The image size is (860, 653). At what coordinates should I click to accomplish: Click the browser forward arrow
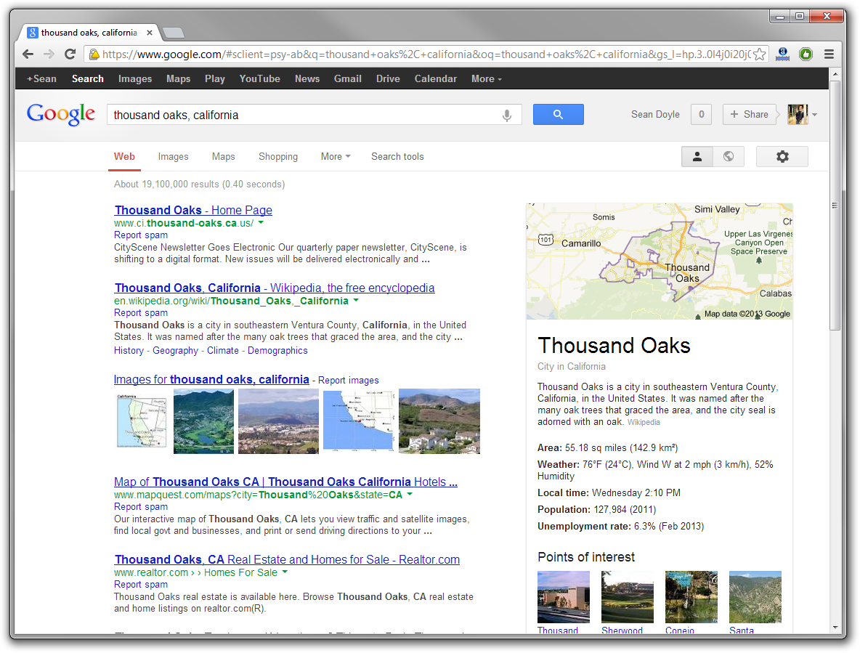[49, 54]
